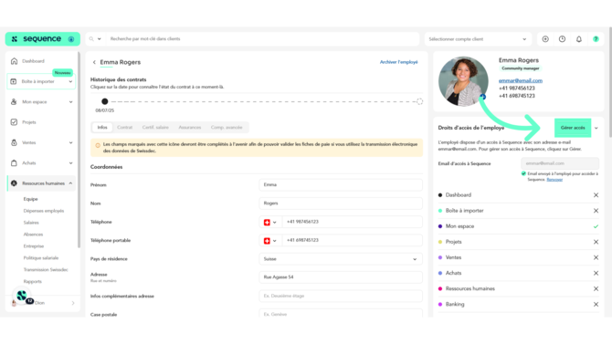Click the add plus icon in top bar
The height and width of the screenshot is (344, 612).
pyautogui.click(x=545, y=39)
